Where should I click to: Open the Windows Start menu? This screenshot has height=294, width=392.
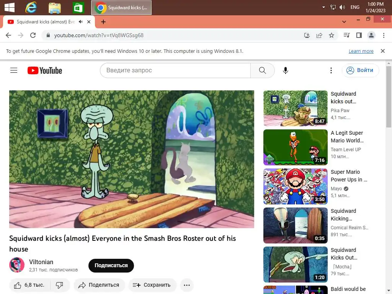point(10,7)
